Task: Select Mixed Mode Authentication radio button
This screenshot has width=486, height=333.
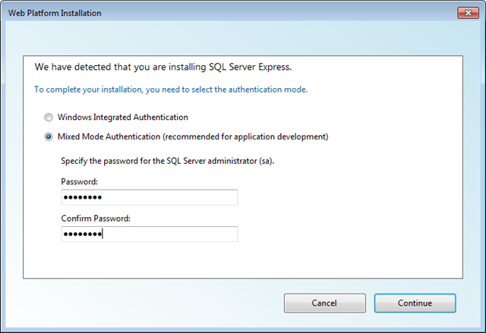Action: tap(49, 137)
